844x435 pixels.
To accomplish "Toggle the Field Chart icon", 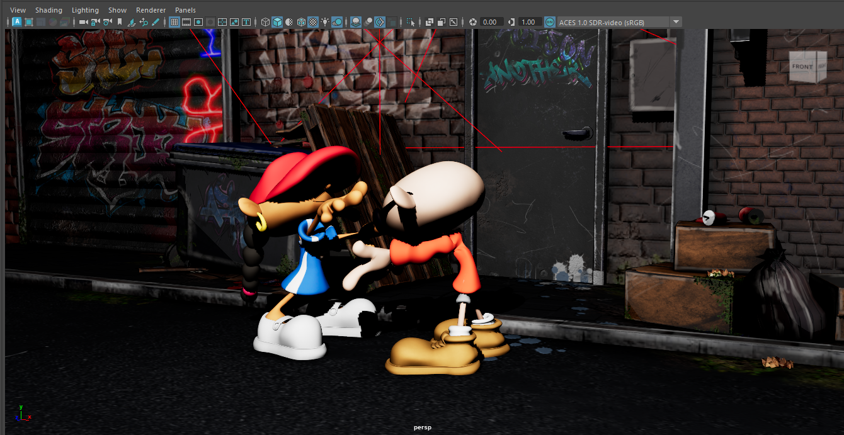I will click(x=222, y=22).
